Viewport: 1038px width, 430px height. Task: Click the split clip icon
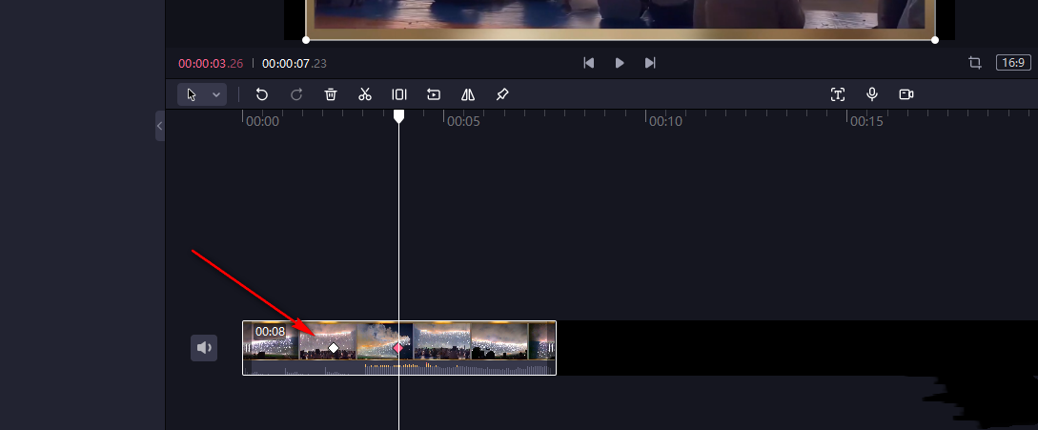pyautogui.click(x=399, y=94)
